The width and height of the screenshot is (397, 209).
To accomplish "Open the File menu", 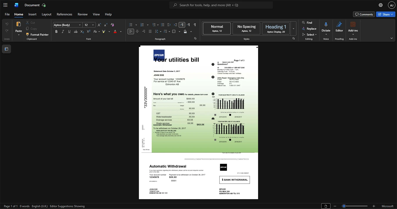I will pyautogui.click(x=7, y=14).
